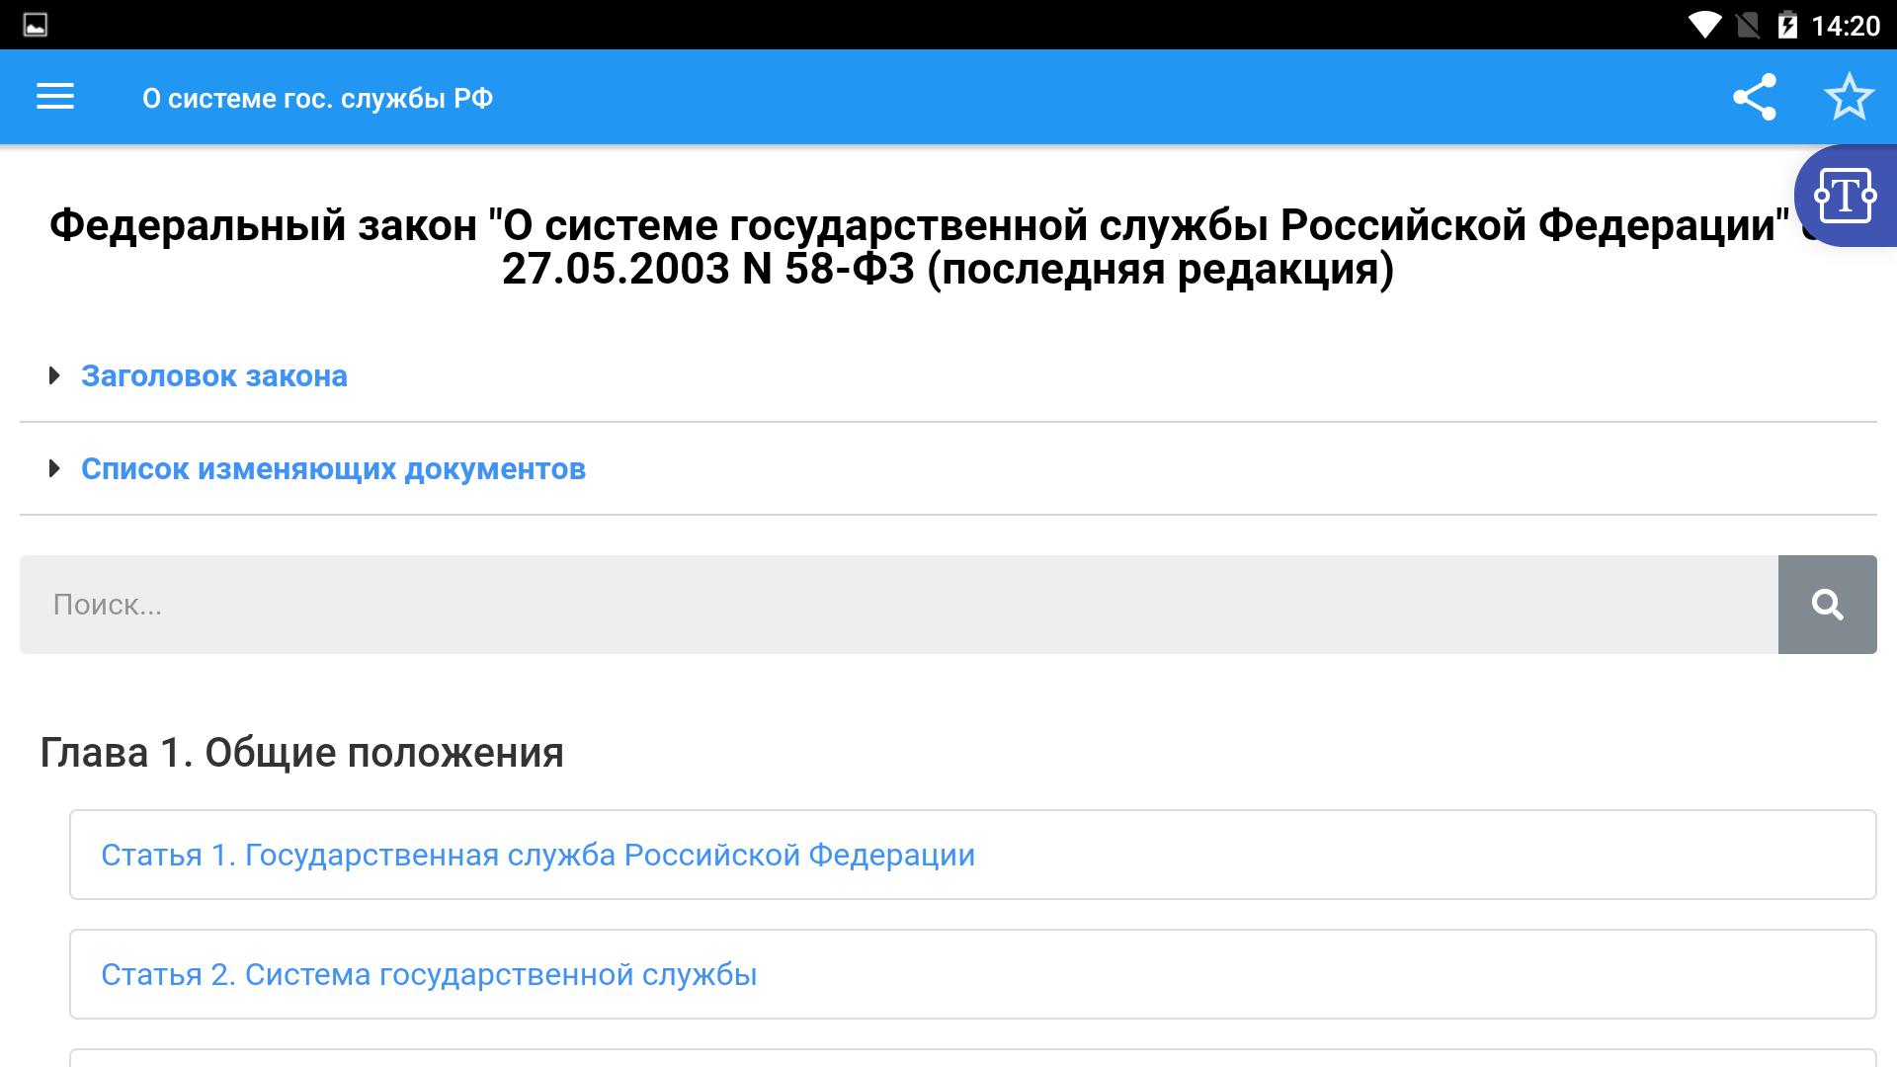Image resolution: width=1897 pixels, height=1067 pixels.
Task: Tap the battery charging icon
Action: [1786, 25]
